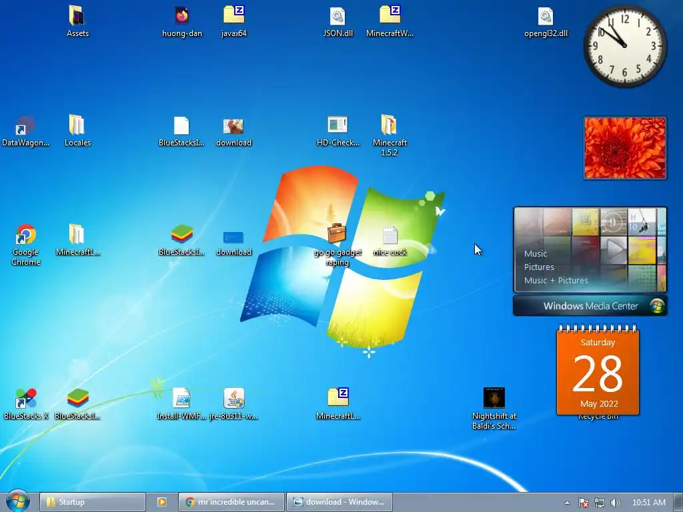This screenshot has height=512, width=683.
Task: Open Windows Media Player from the taskbar
Action: tap(161, 502)
